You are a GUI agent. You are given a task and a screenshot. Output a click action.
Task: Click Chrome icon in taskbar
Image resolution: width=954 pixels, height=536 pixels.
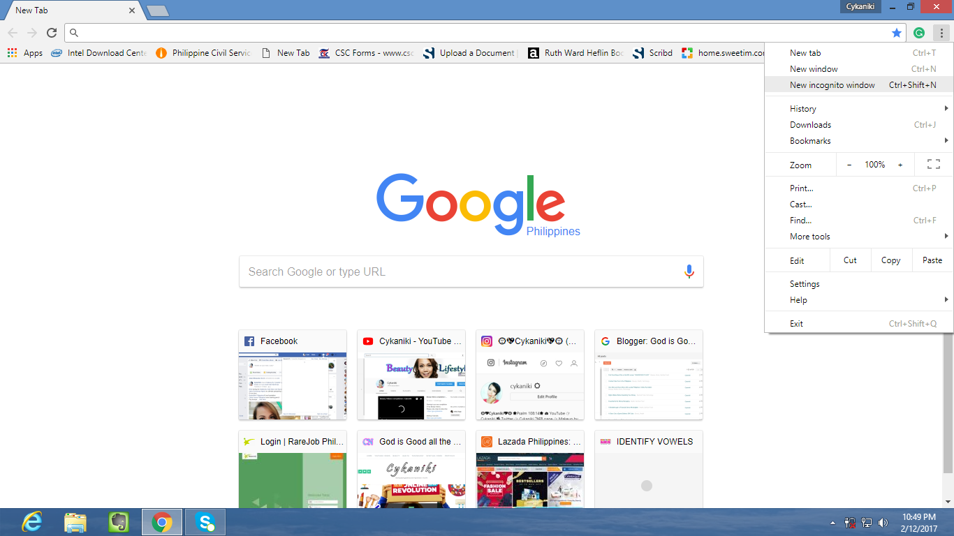(x=162, y=522)
